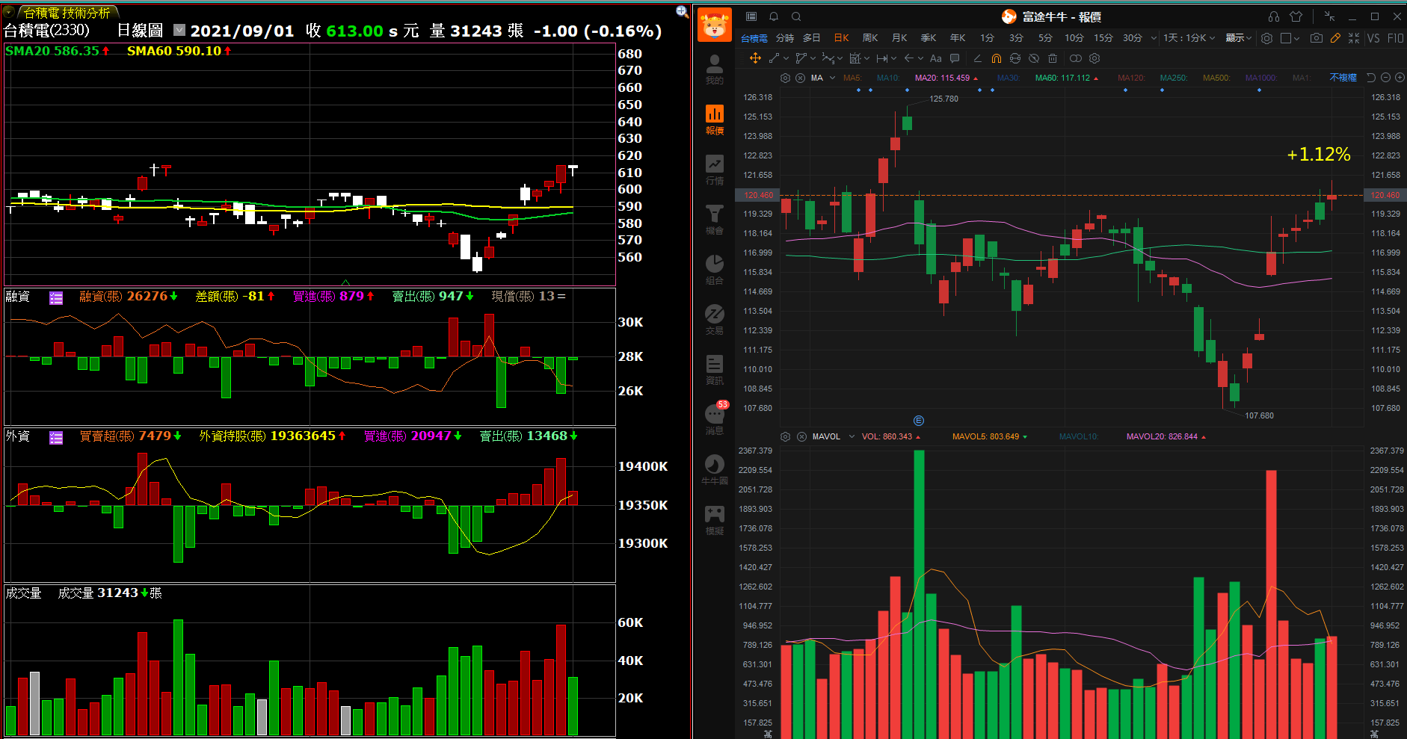Toggle the MAVOL20 volume average line

[1166, 436]
